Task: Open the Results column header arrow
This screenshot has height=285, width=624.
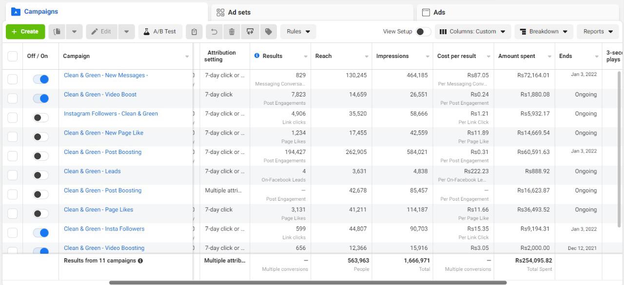Action: [x=306, y=57]
